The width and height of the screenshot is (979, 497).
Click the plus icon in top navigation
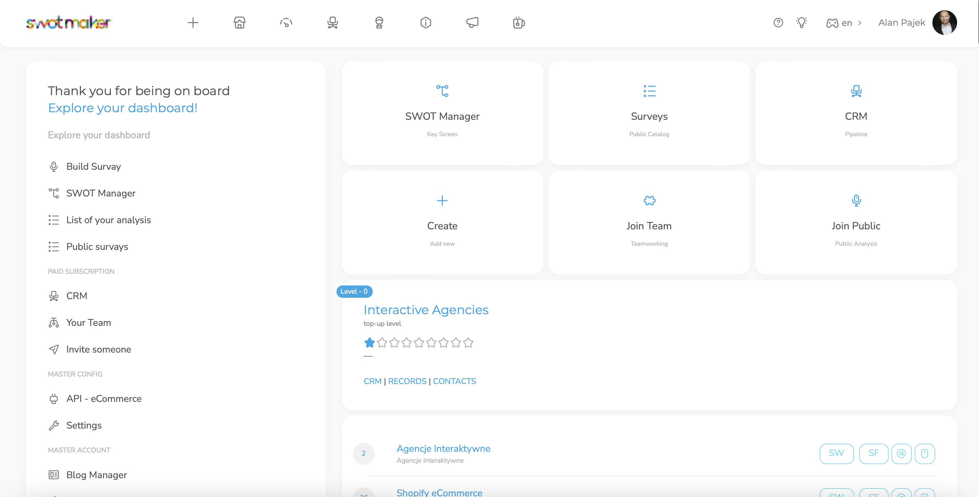click(193, 23)
